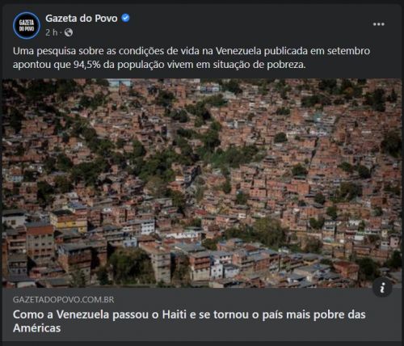Click the GAZETA DO POVO text inside the logo

[27, 26]
